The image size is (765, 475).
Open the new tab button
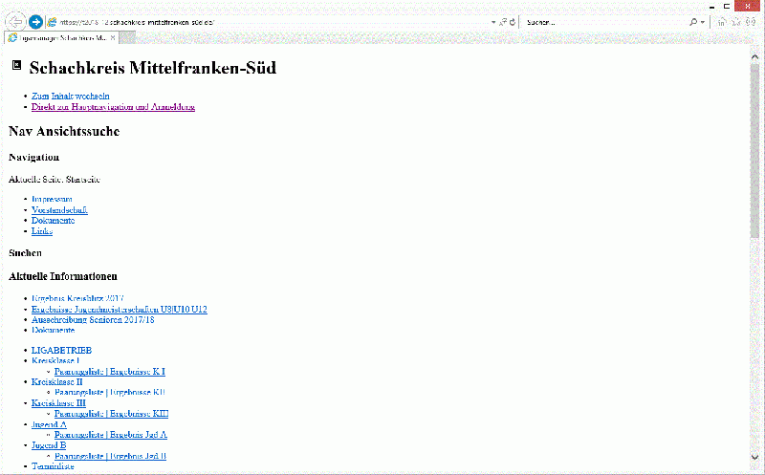129,37
